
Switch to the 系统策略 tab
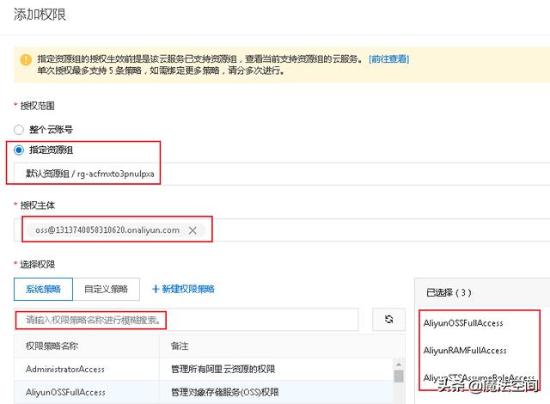click(44, 290)
